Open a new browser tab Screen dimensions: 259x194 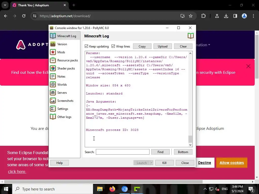point(74,5)
